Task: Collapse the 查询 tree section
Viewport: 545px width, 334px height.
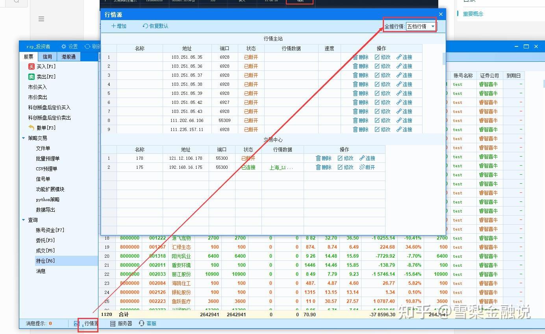Action: [23, 220]
